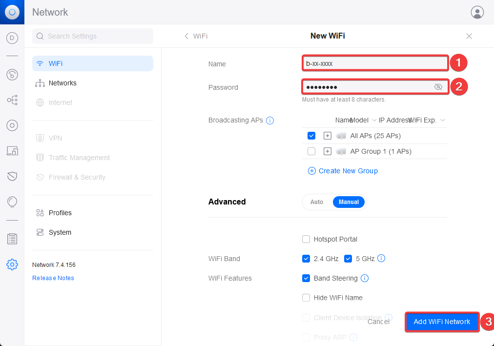Open Client Devices icon in sidebar
494x346 pixels.
coord(12,151)
